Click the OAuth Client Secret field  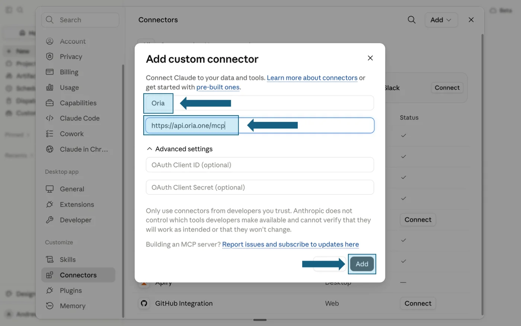click(x=260, y=187)
